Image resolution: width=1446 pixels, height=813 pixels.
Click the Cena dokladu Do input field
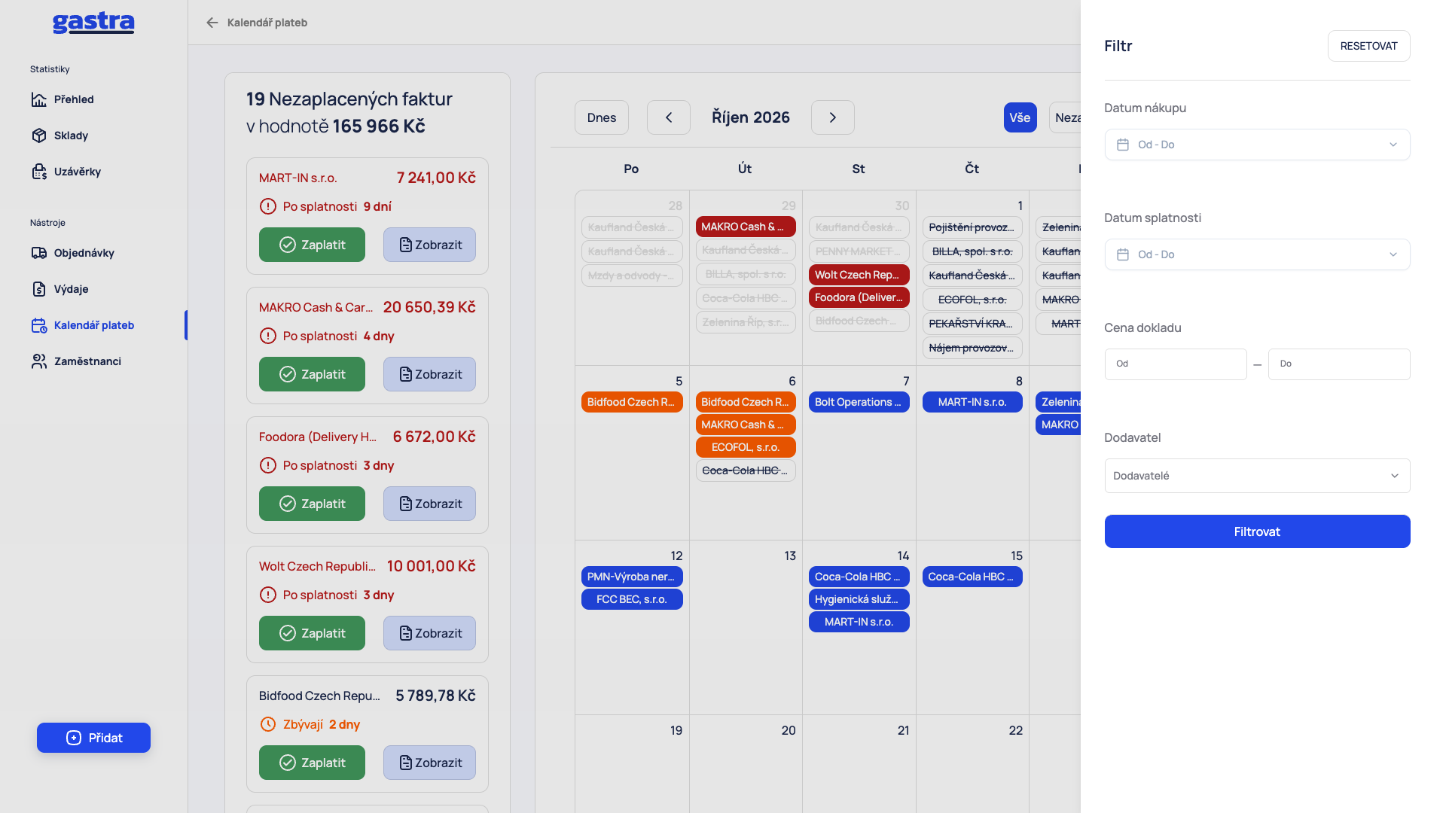(x=1339, y=364)
